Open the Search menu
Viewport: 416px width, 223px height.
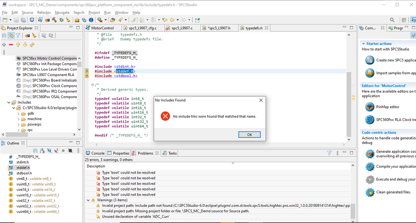[x=79, y=12]
